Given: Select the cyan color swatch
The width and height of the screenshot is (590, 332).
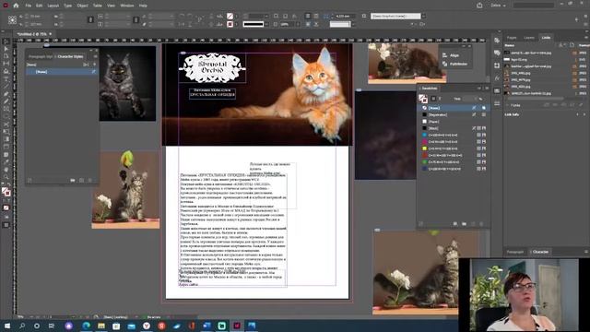Looking at the screenshot, I should pos(454,136).
